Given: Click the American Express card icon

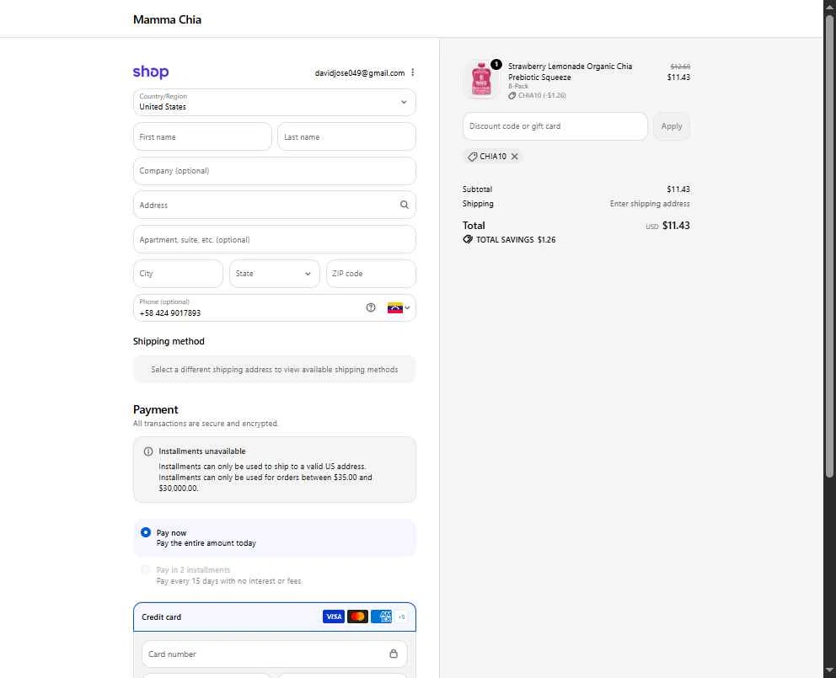Looking at the screenshot, I should [381, 617].
